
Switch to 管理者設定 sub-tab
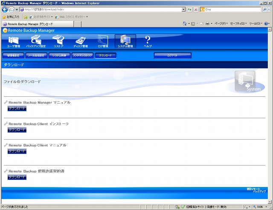[x=13, y=55]
